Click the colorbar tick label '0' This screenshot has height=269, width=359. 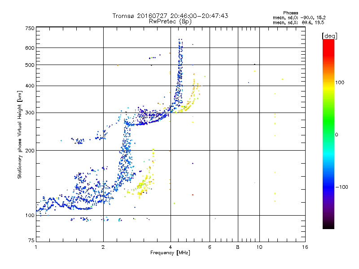[337, 135]
